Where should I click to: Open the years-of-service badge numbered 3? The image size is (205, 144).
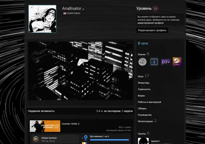point(154,62)
